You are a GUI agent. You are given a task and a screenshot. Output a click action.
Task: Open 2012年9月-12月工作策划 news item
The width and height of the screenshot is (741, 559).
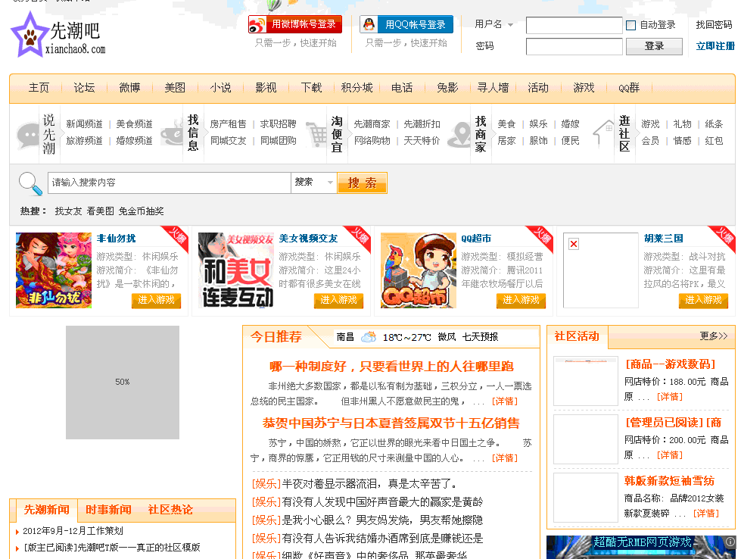tap(73, 531)
